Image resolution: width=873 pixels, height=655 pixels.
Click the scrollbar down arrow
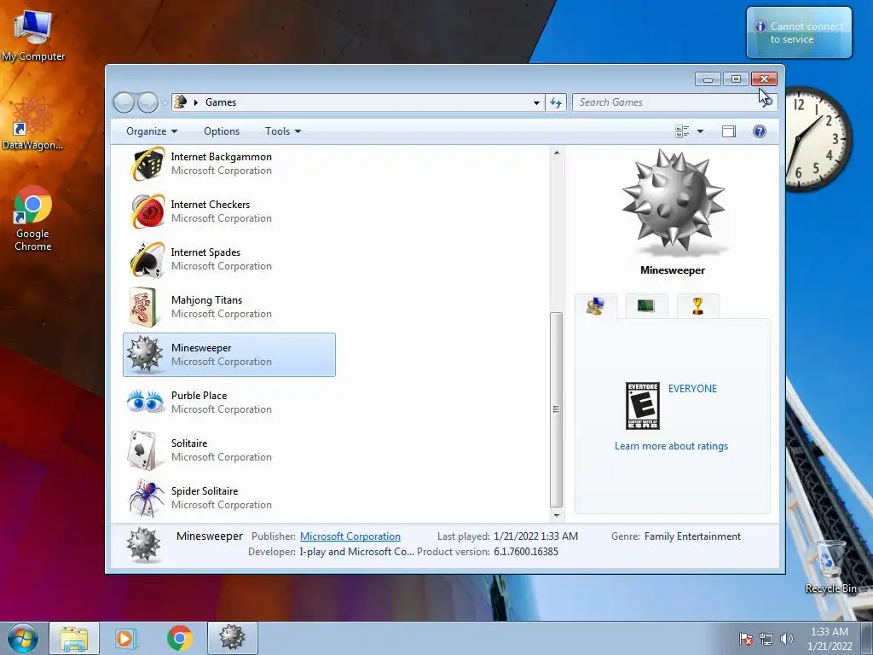tap(556, 516)
